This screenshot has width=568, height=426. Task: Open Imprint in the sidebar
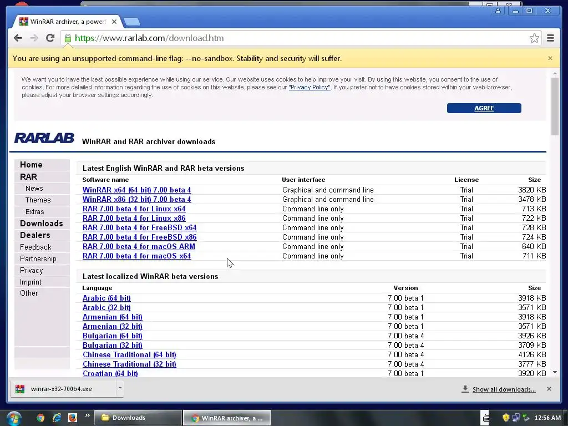click(x=31, y=282)
